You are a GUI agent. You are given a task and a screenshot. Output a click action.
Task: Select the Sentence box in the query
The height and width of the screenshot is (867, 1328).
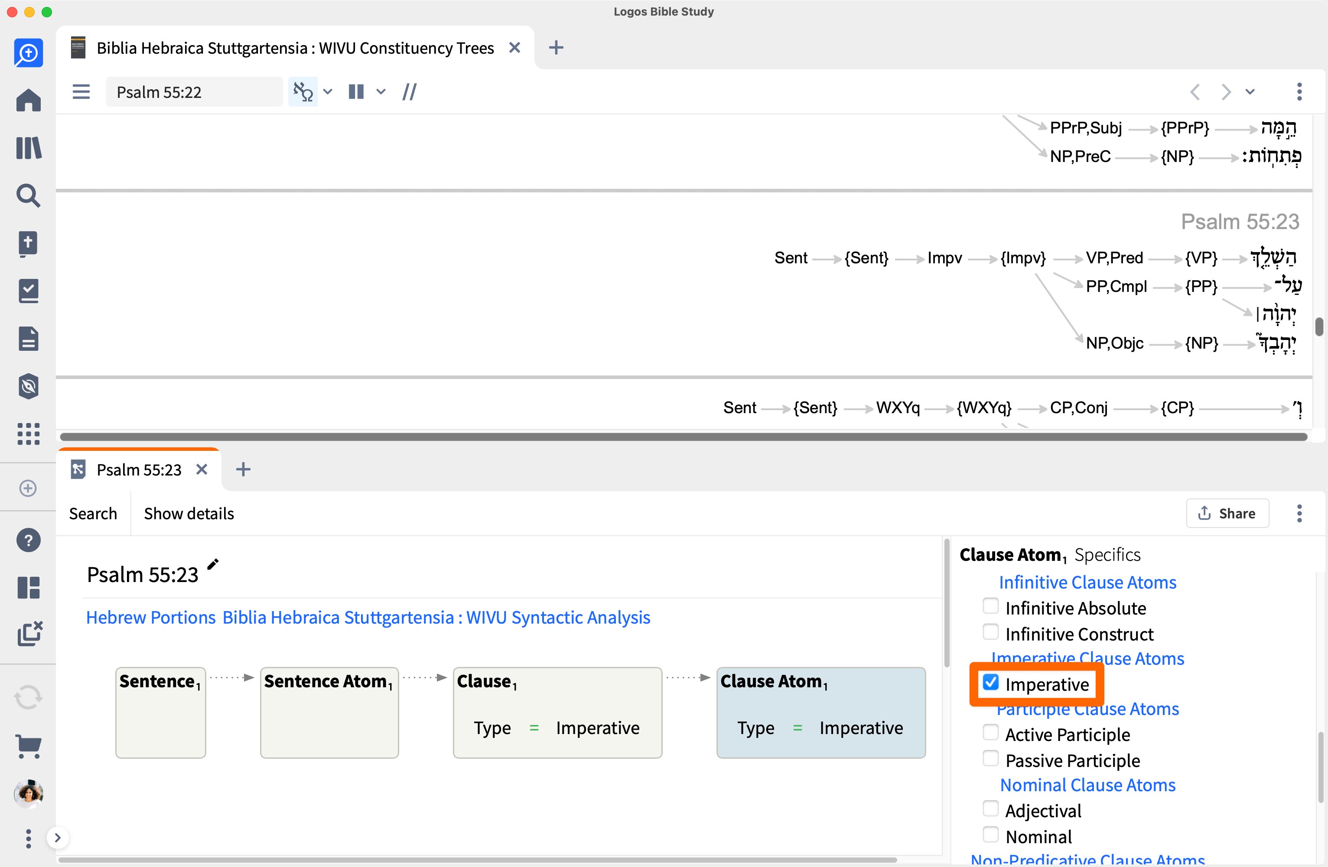[x=161, y=712]
